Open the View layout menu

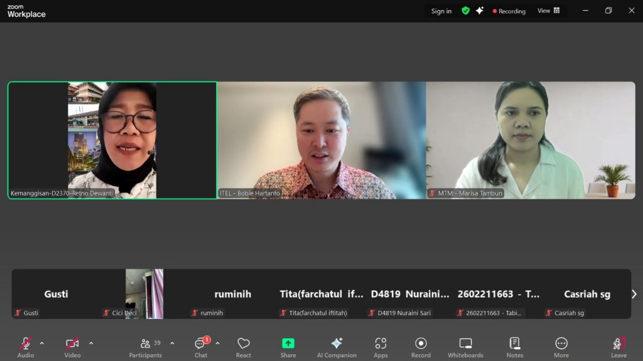tap(548, 11)
